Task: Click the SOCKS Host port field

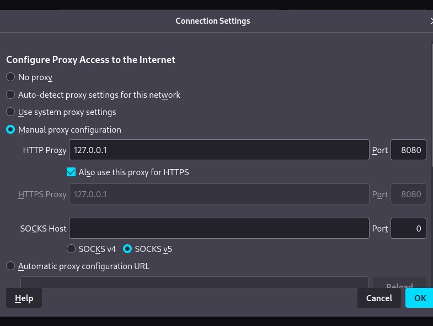Action: click(408, 228)
